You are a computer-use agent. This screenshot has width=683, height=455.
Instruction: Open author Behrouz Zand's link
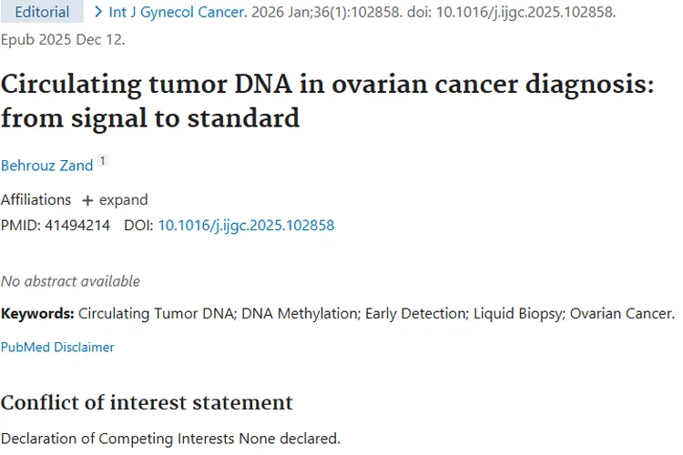(46, 165)
